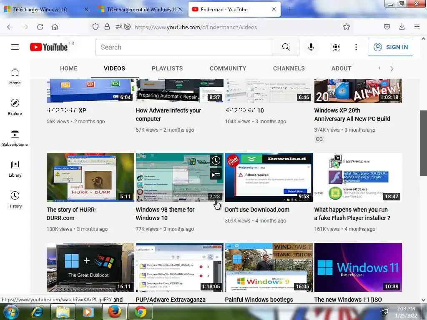Click SIGN IN button
The height and width of the screenshot is (320, 427).
click(390, 47)
